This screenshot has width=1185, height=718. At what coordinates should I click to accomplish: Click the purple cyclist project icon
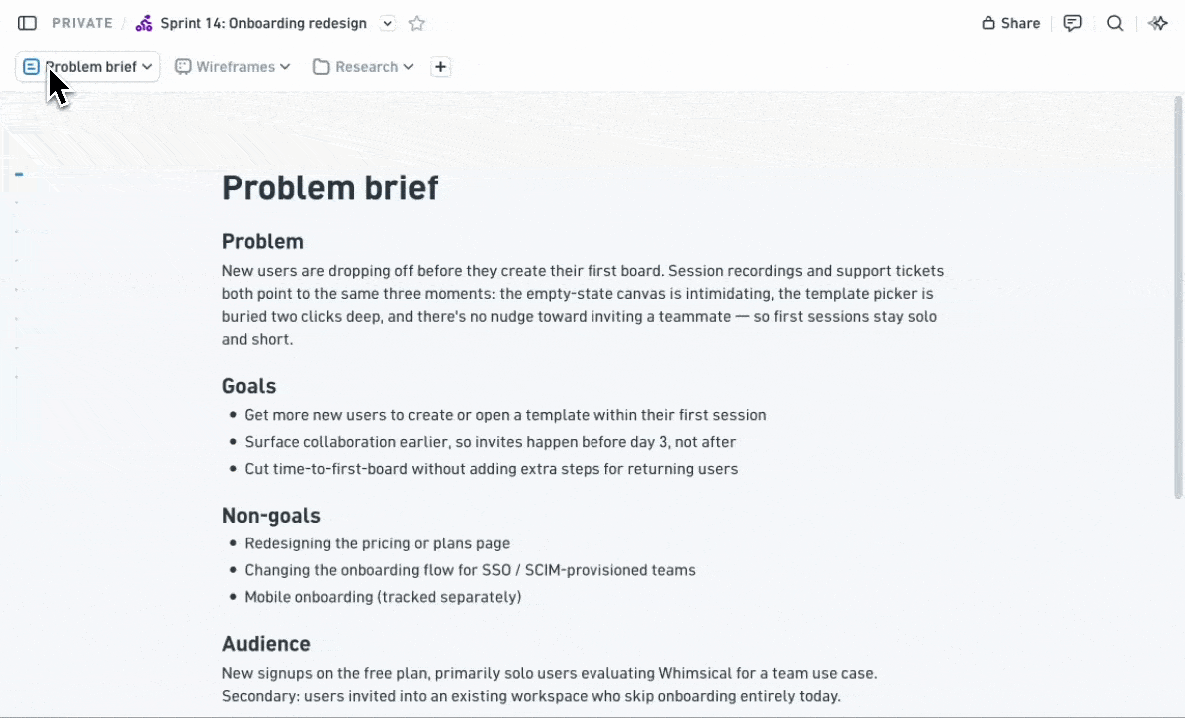click(144, 23)
